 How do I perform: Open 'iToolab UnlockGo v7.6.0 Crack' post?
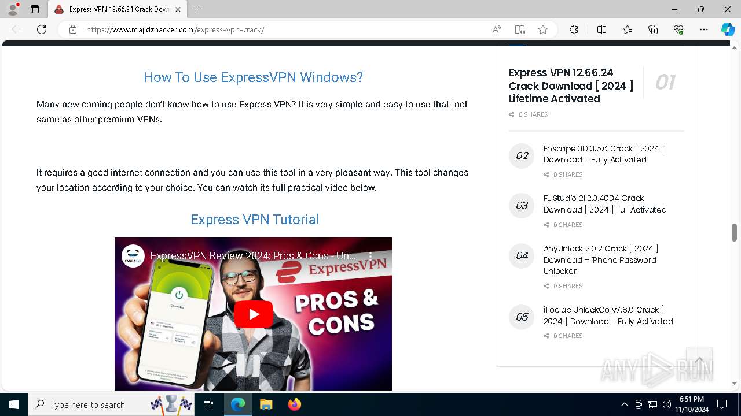(608, 315)
